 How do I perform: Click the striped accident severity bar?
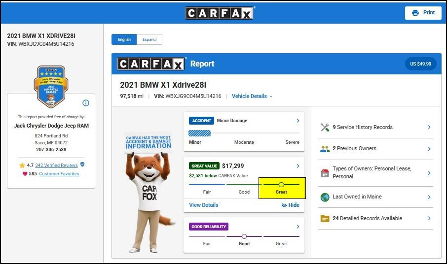click(200, 133)
